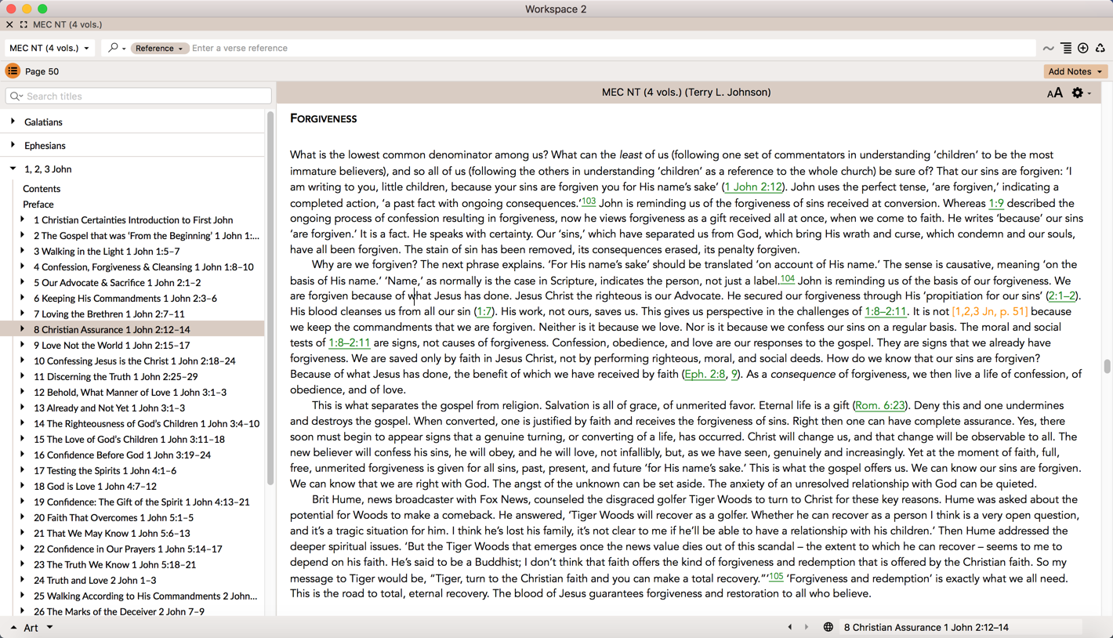Click the main text scrollbar thumb
This screenshot has height=638, width=1113.
click(1107, 366)
